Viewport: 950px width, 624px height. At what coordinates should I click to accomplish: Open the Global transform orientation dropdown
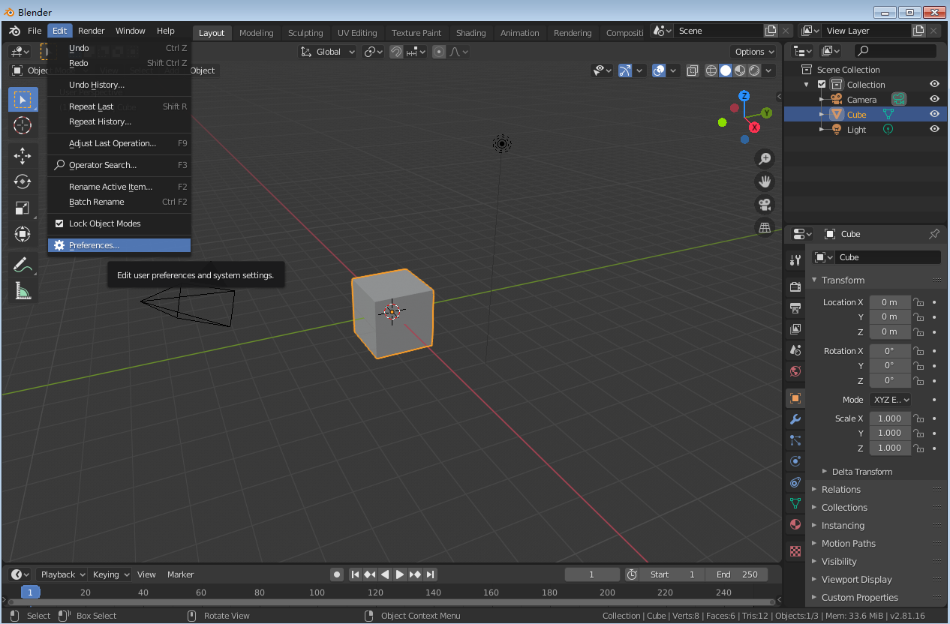click(x=329, y=52)
